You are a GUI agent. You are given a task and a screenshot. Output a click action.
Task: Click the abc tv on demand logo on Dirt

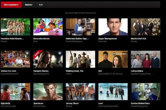pyautogui.click(x=119, y=54)
